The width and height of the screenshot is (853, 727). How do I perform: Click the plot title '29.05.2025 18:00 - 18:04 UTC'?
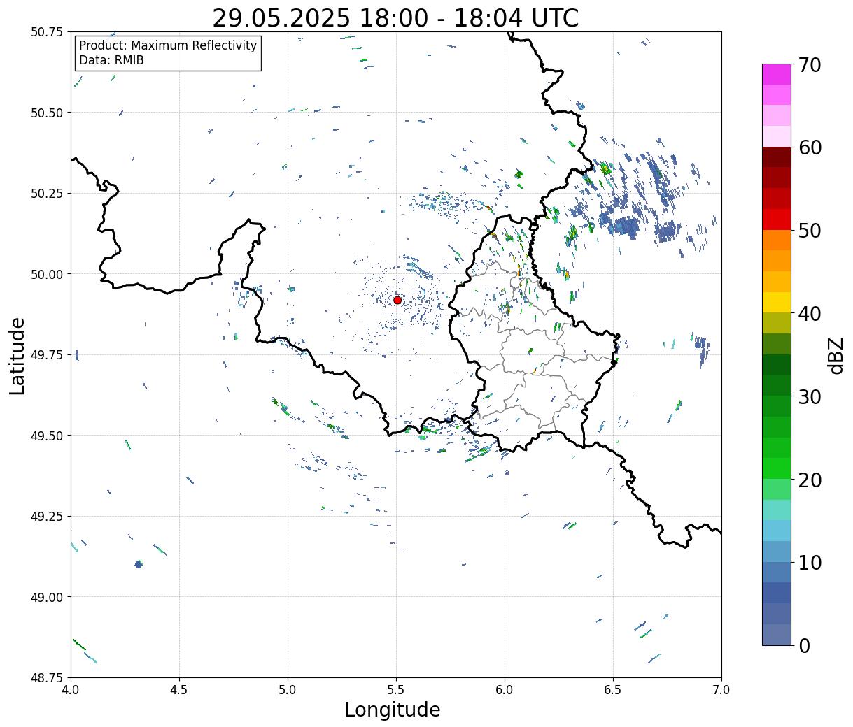pyautogui.click(x=395, y=18)
